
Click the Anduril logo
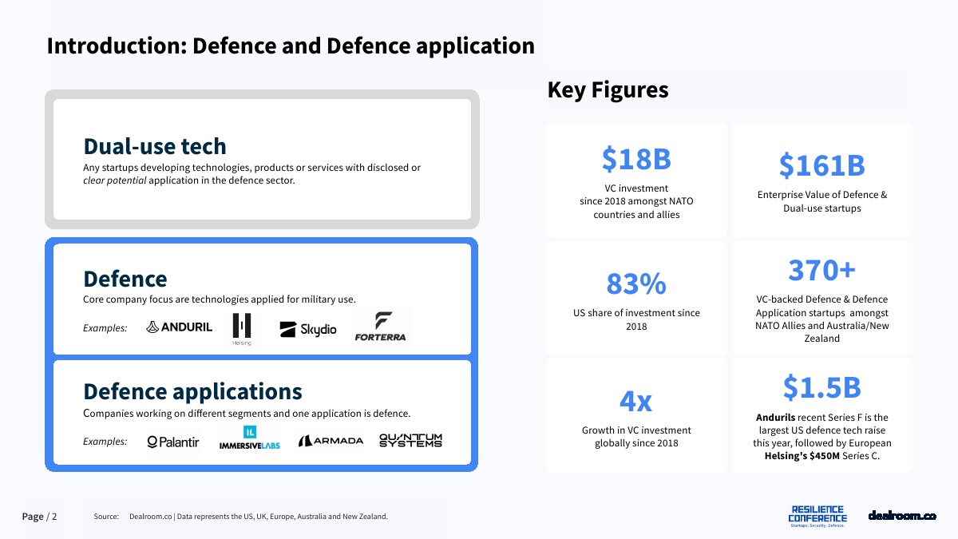pos(180,327)
